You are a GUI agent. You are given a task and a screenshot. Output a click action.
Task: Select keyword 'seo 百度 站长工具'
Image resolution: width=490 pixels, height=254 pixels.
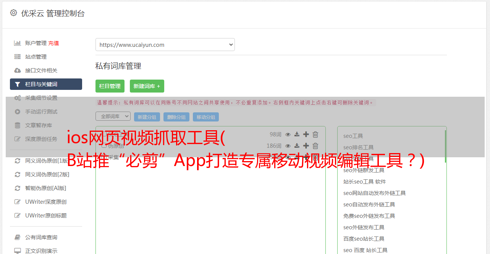tap(365, 250)
